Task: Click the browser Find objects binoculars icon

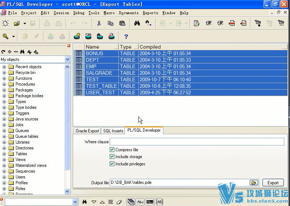Action: coord(22,52)
